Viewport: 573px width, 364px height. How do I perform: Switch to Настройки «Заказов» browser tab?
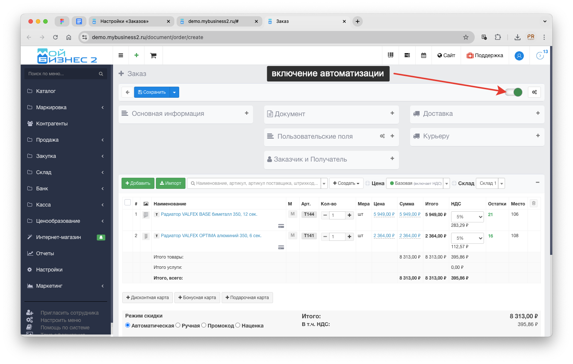(131, 21)
